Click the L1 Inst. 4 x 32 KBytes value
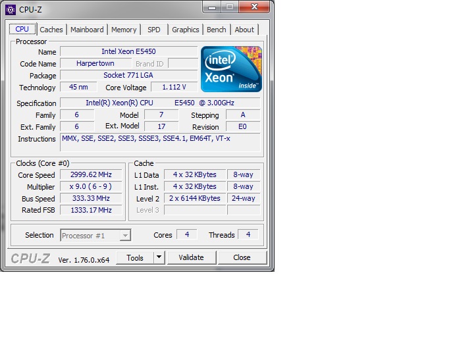 pyautogui.click(x=195, y=186)
